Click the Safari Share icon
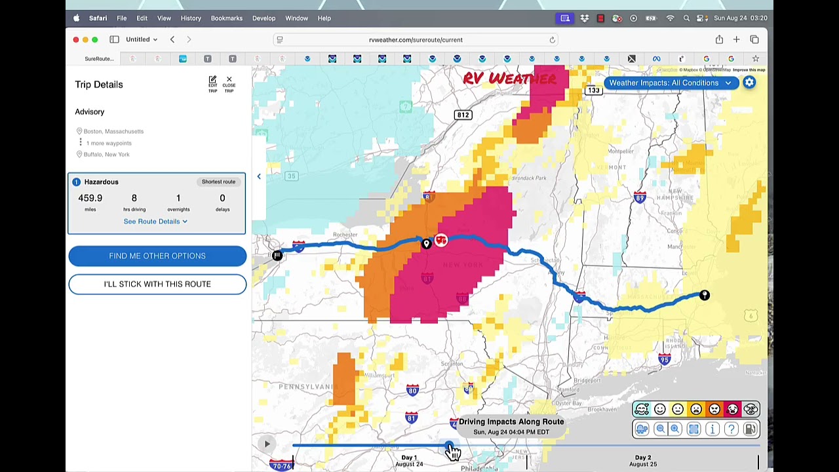The image size is (839, 472). click(719, 39)
